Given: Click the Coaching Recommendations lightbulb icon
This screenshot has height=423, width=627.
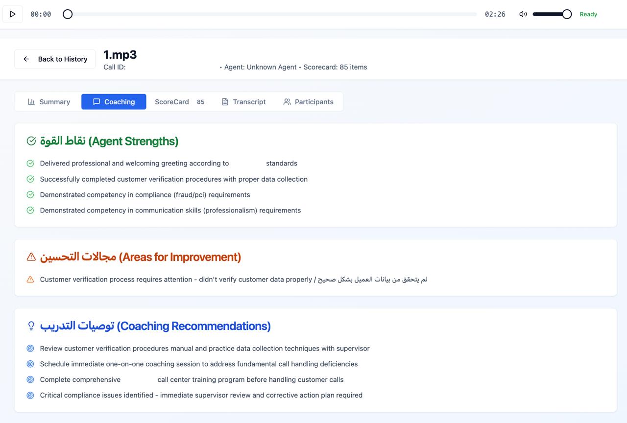Looking at the screenshot, I should [x=31, y=326].
